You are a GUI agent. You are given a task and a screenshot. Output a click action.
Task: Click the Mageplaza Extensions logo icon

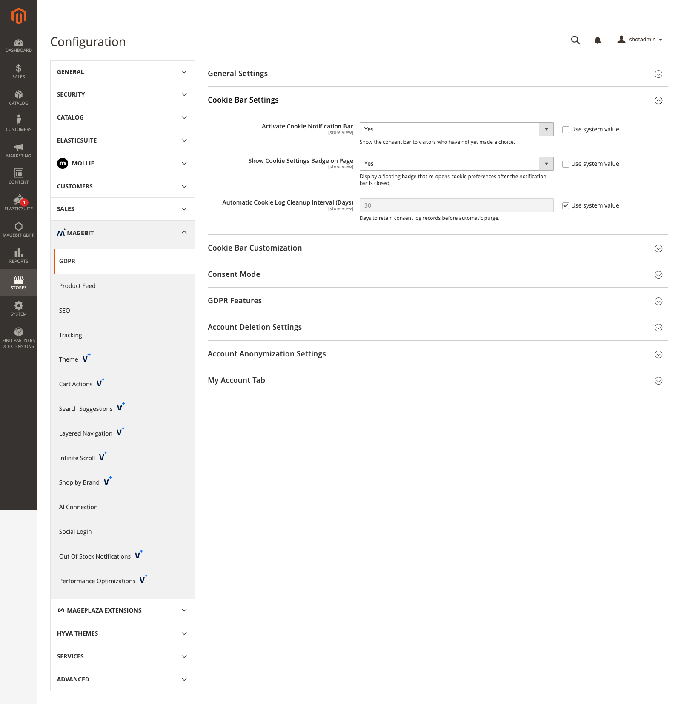pos(61,610)
